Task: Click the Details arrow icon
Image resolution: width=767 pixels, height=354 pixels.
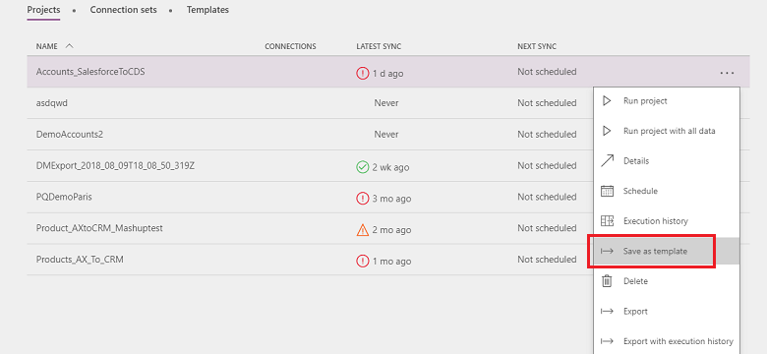Action: [x=607, y=161]
